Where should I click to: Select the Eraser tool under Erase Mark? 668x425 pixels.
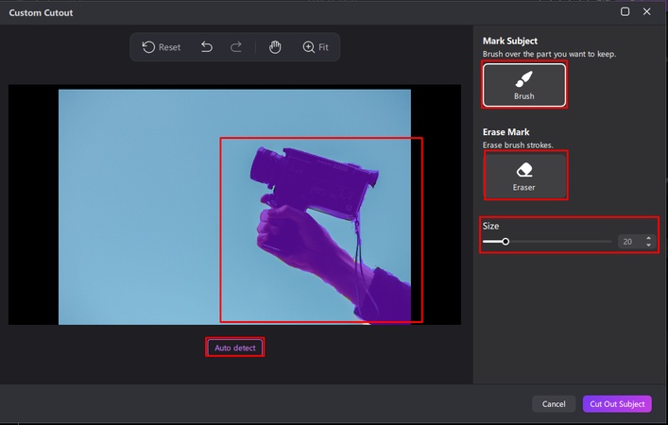pos(525,176)
